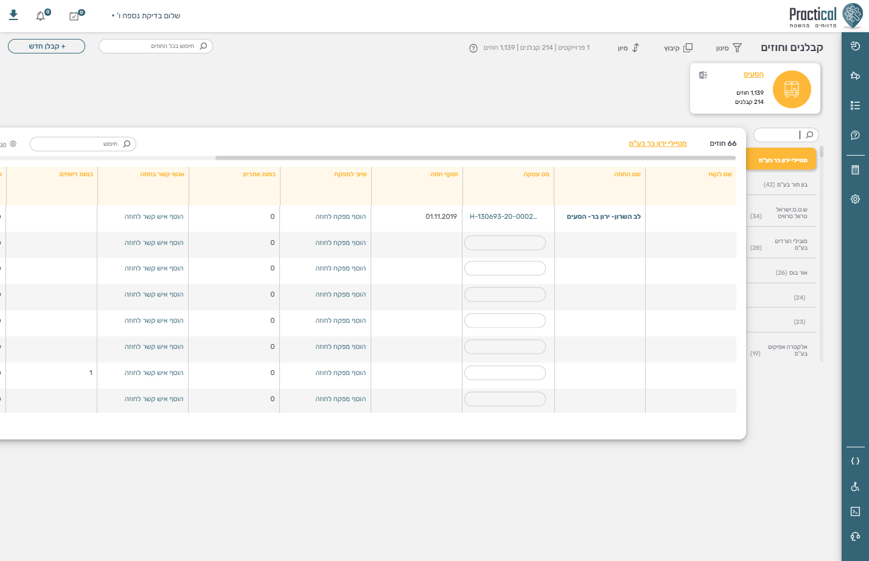
Task: Click the terminal console sidebar icon
Action: [x=855, y=511]
